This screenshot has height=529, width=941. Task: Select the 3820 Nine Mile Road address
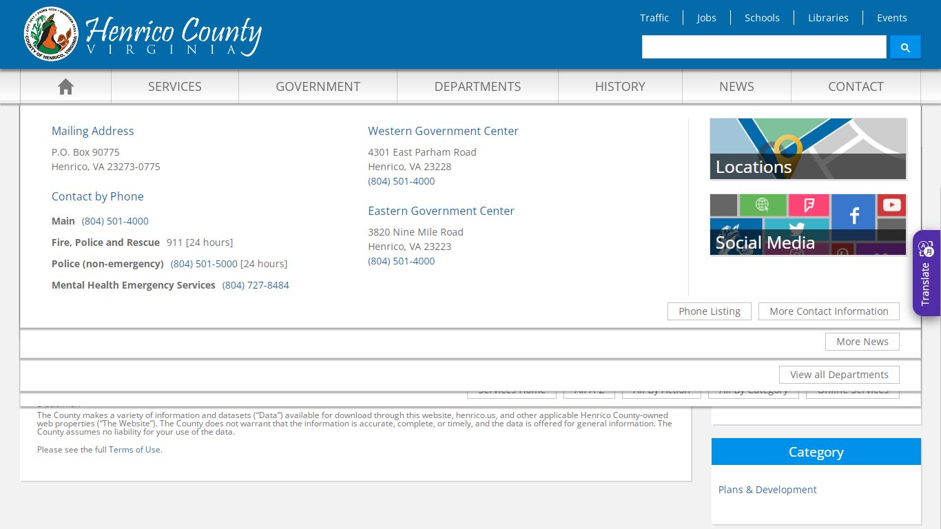415,232
